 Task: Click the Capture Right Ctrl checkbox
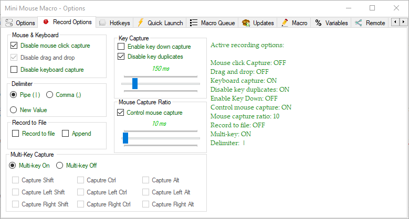(x=81, y=204)
